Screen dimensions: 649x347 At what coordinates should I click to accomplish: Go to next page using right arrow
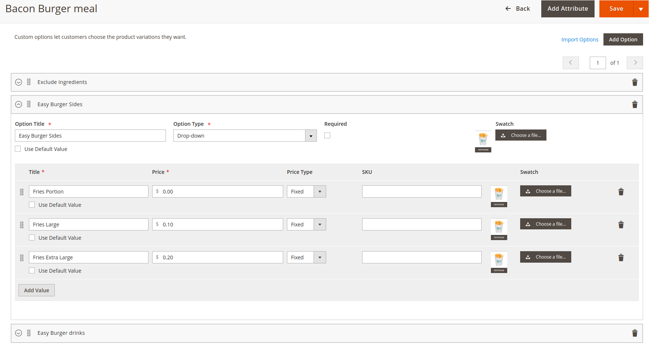[635, 63]
